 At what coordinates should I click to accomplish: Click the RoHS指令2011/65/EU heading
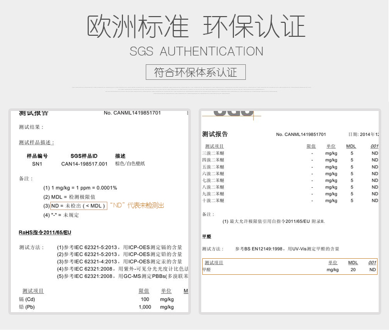point(45,232)
